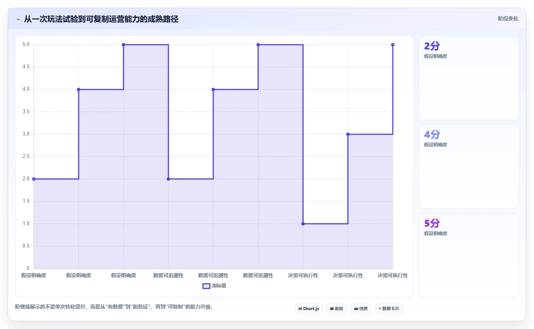Open the 2分 data card

468,78
